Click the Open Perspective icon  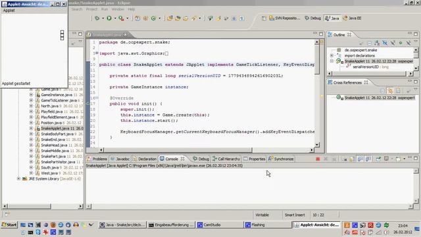(x=264, y=18)
